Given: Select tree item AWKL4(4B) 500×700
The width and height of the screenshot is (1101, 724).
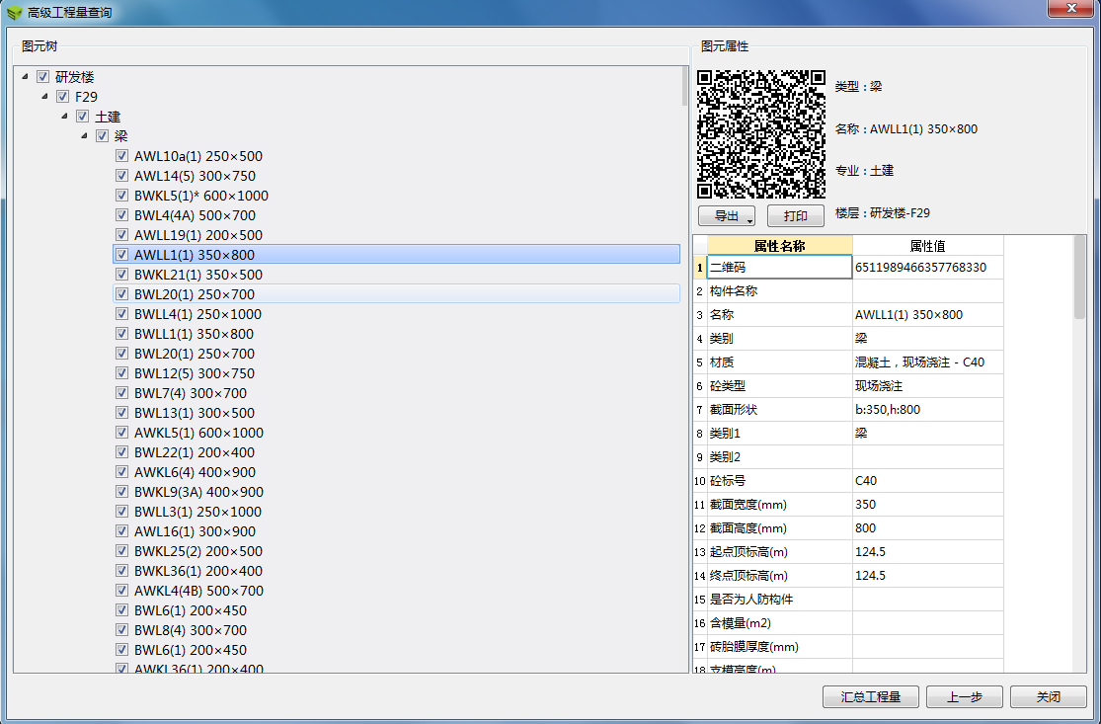Looking at the screenshot, I should (x=198, y=591).
